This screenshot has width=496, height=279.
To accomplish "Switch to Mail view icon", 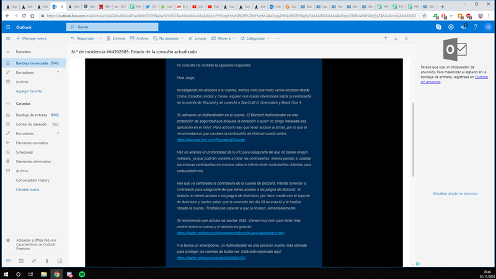I will [8, 261].
